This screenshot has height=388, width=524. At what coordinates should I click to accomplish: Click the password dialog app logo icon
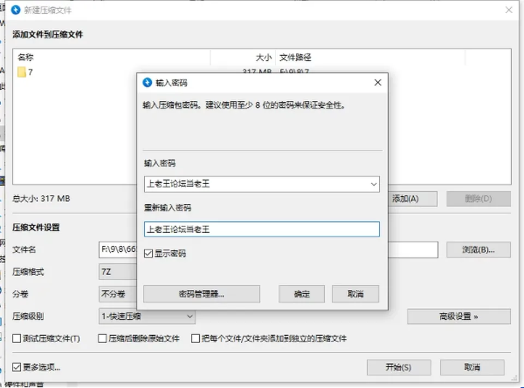pos(147,82)
